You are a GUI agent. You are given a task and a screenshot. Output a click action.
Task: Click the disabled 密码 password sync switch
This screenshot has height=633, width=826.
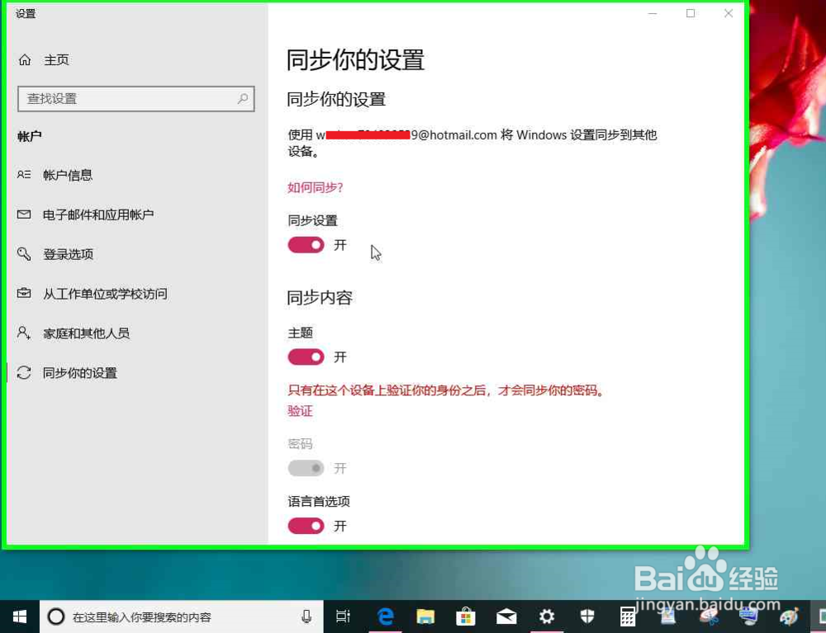[x=306, y=468]
